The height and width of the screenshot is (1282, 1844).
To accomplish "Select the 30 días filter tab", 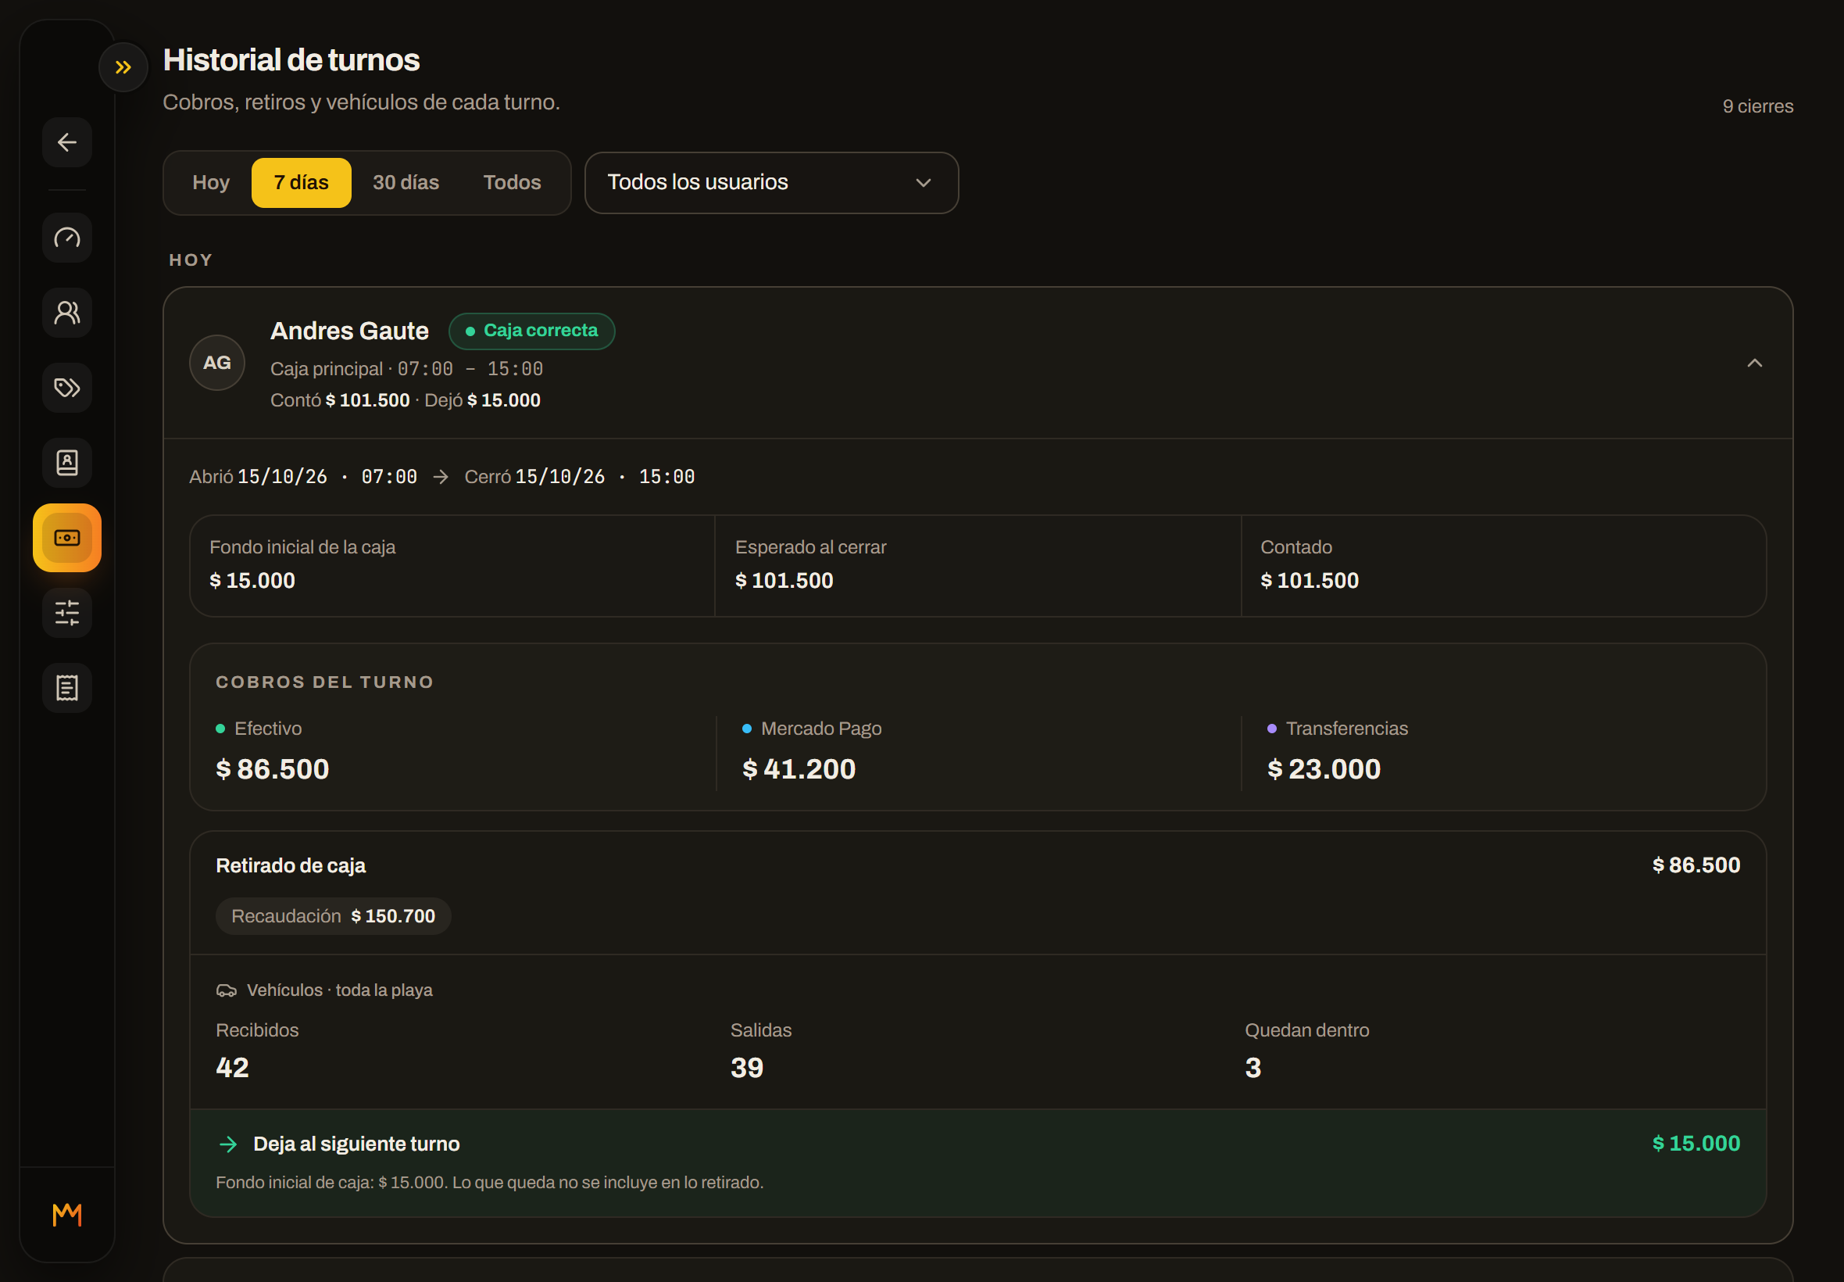I will 406,182.
